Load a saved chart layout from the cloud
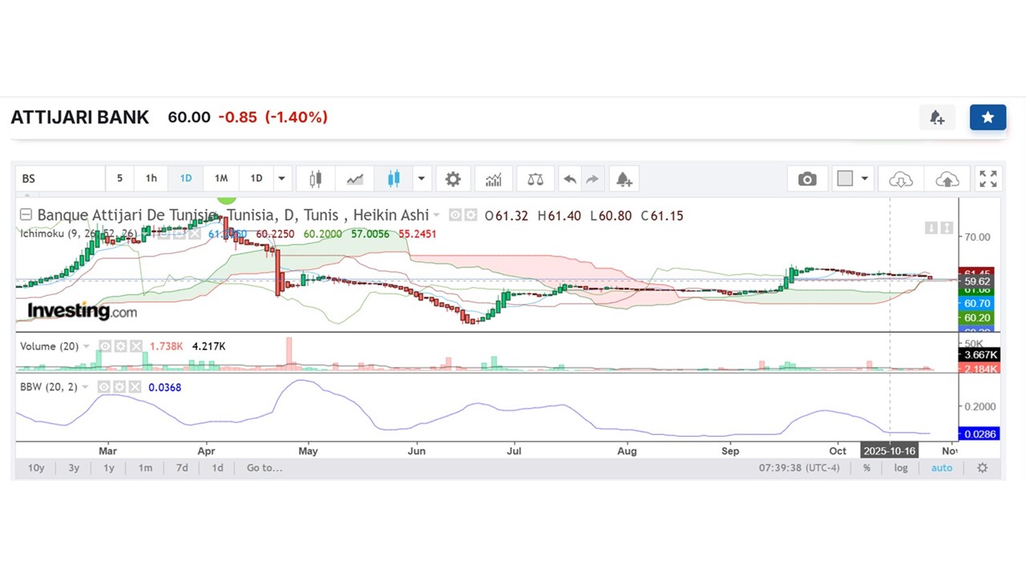This screenshot has height=577, width=1026. tap(901, 179)
